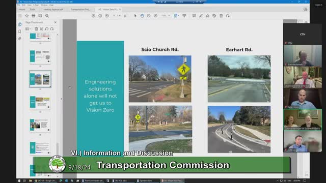
Task: Open the fit page options dropdown
Action: point(176,16)
